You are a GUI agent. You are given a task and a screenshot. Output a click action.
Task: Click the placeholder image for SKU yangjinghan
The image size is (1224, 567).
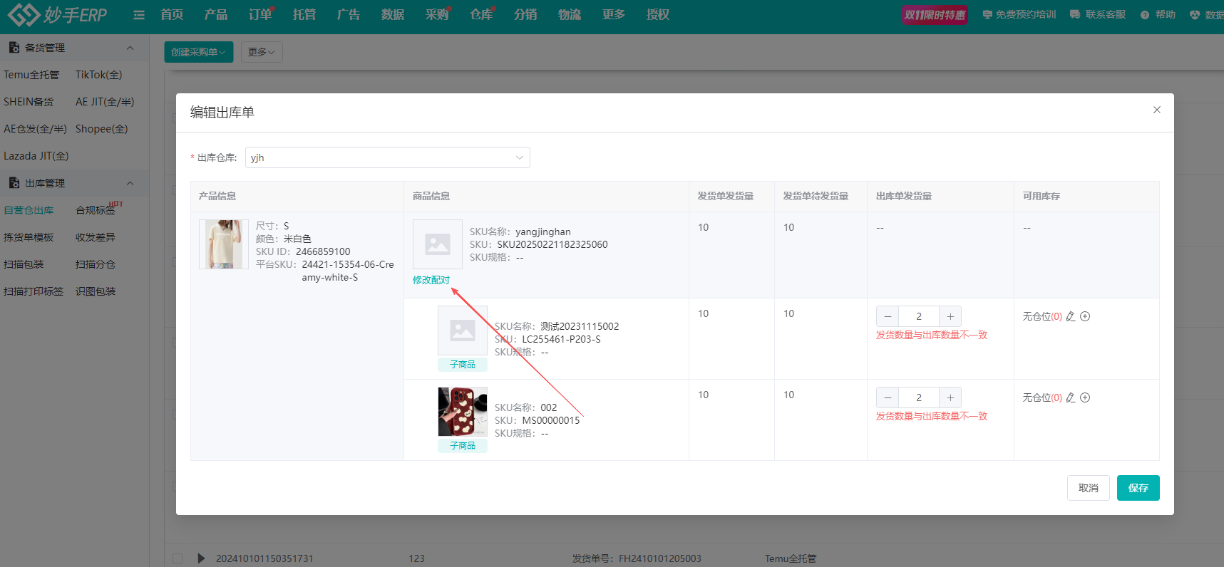click(x=438, y=244)
